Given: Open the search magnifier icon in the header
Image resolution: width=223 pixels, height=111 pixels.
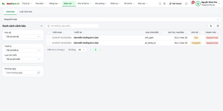Looking at the screenshot, I should 160,4.
